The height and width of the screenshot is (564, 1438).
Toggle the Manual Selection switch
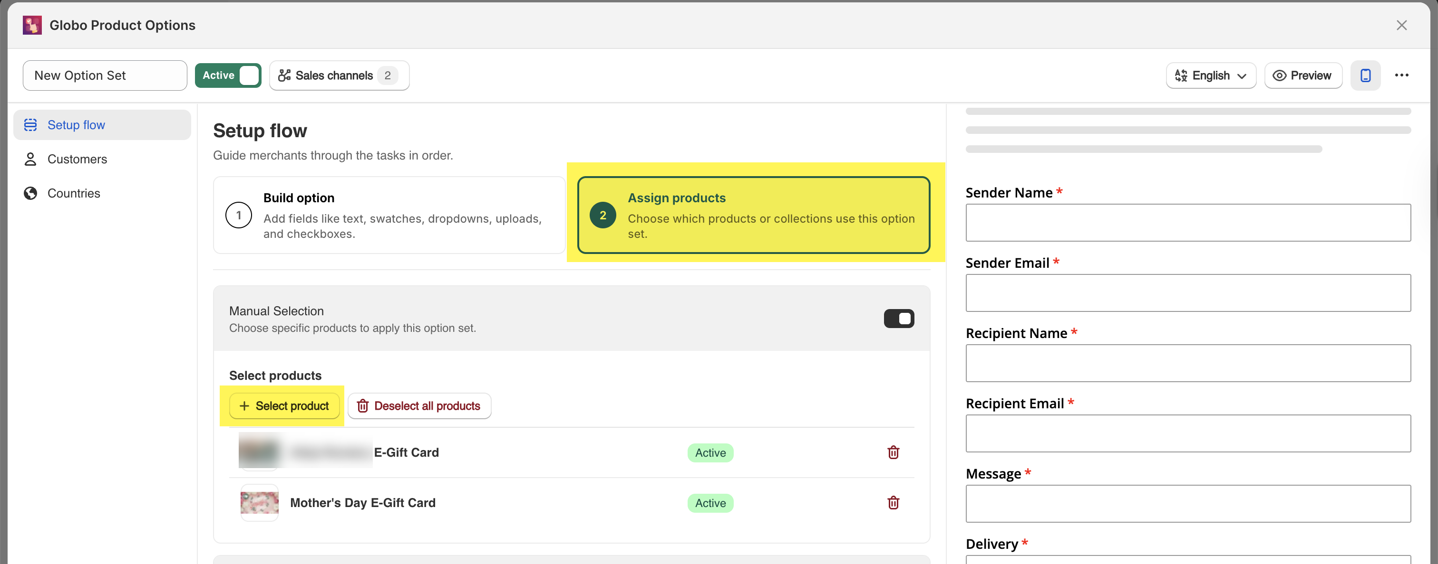click(899, 318)
